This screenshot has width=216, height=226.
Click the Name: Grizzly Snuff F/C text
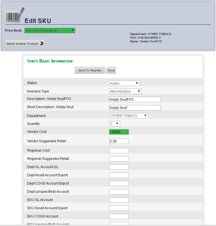[x=146, y=41]
